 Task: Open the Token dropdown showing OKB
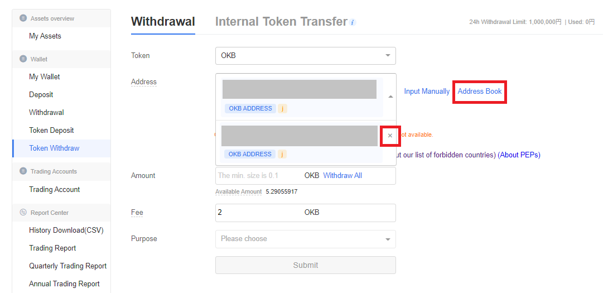coord(306,56)
